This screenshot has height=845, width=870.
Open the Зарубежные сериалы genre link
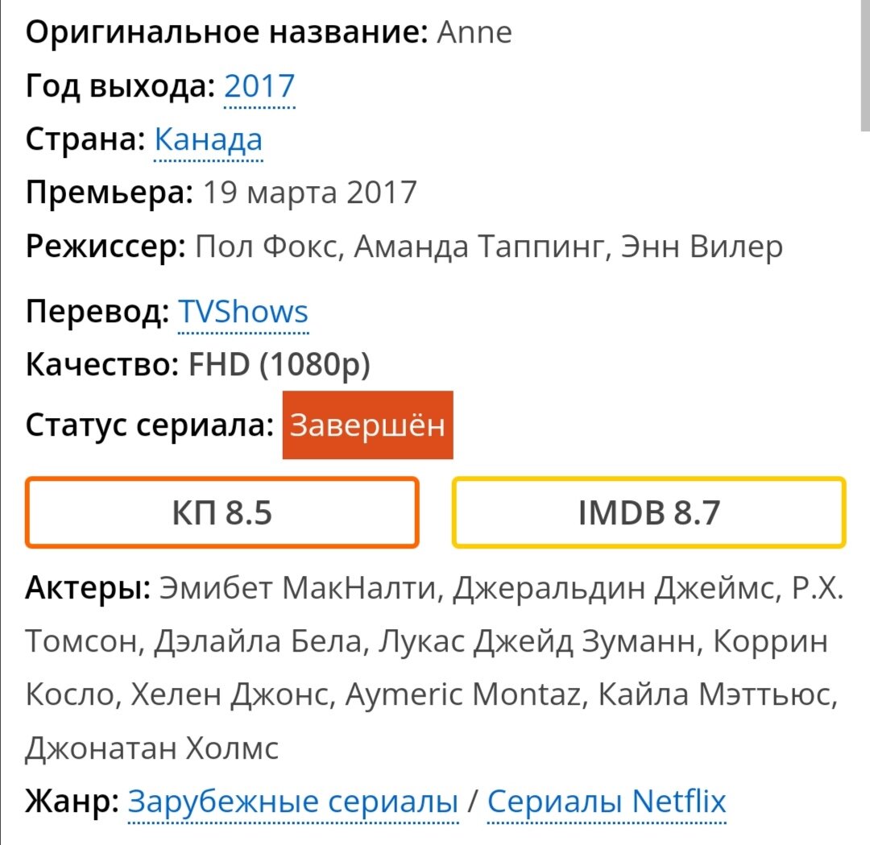pyautogui.click(x=293, y=802)
